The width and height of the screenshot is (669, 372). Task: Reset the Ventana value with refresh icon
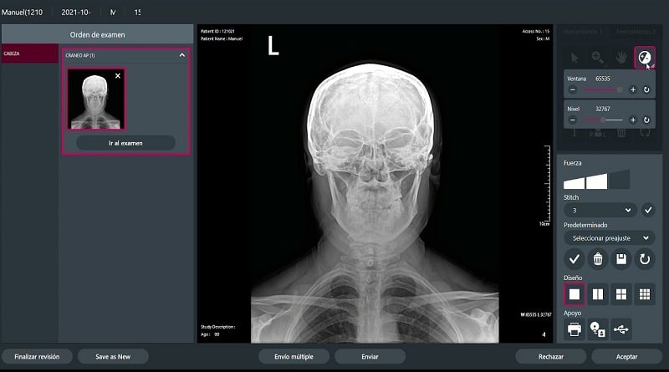(646, 89)
